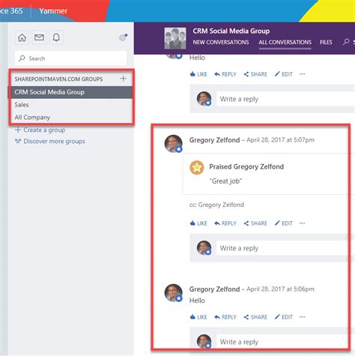Reply to the 5:06pm Hello post
Viewport: 355px width, 356px height.
tap(225, 317)
